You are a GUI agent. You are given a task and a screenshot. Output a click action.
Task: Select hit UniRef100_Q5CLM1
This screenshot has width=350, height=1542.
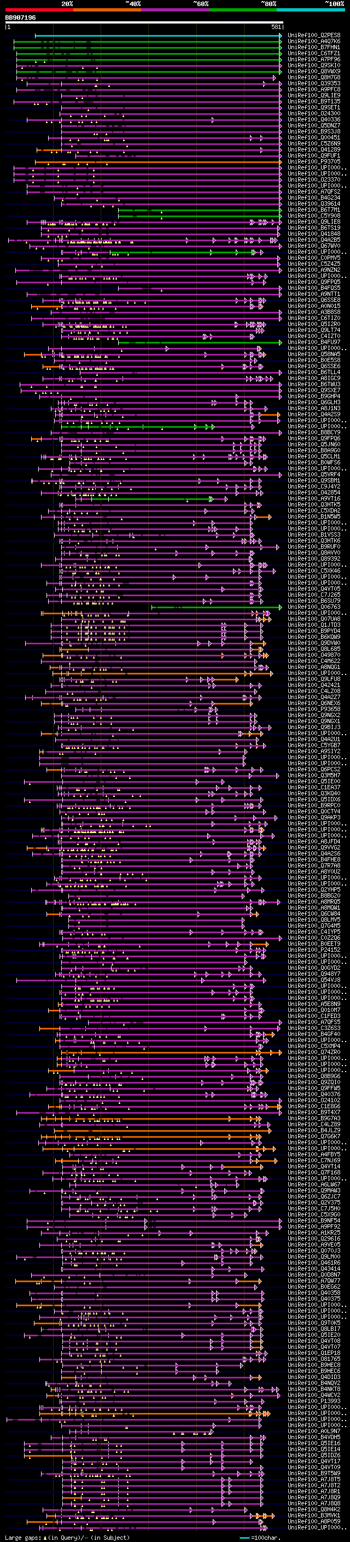pyautogui.click(x=313, y=456)
